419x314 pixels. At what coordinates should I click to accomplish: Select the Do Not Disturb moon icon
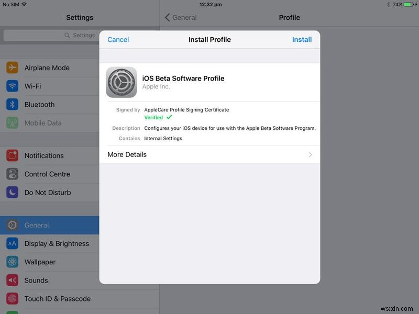pos(13,192)
